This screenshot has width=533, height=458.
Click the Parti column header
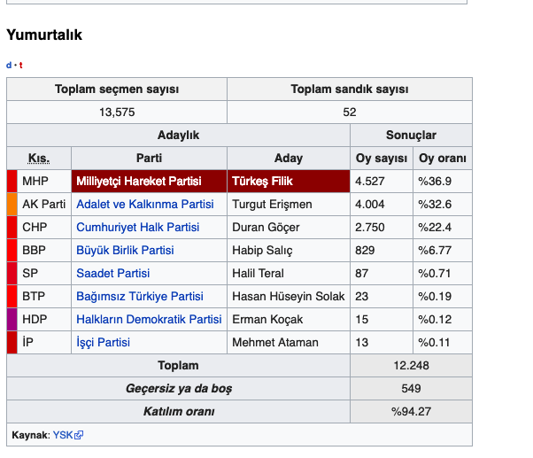pyautogui.click(x=149, y=158)
